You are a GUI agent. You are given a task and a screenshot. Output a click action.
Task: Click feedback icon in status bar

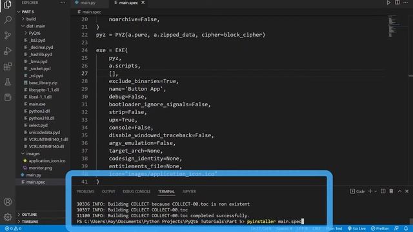[x=396, y=229]
